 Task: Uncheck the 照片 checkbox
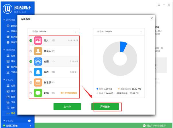tap(31, 40)
